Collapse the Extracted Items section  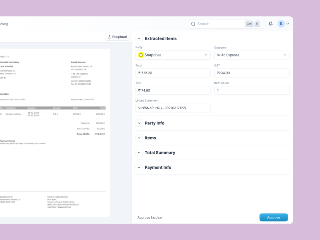tap(139, 38)
